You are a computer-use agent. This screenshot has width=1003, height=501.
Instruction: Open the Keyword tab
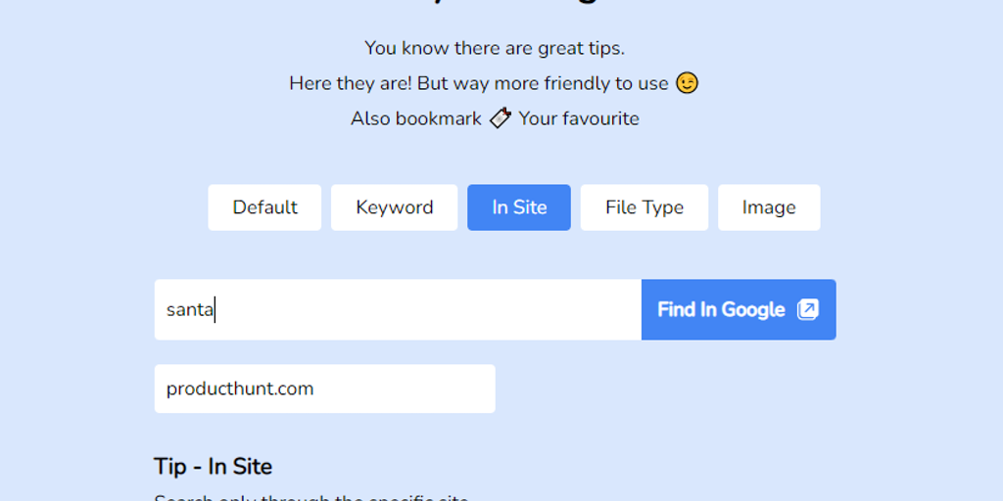coord(394,207)
